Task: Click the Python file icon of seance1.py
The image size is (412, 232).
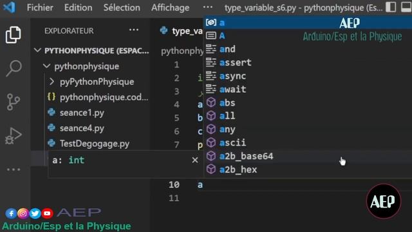Action: click(x=51, y=112)
